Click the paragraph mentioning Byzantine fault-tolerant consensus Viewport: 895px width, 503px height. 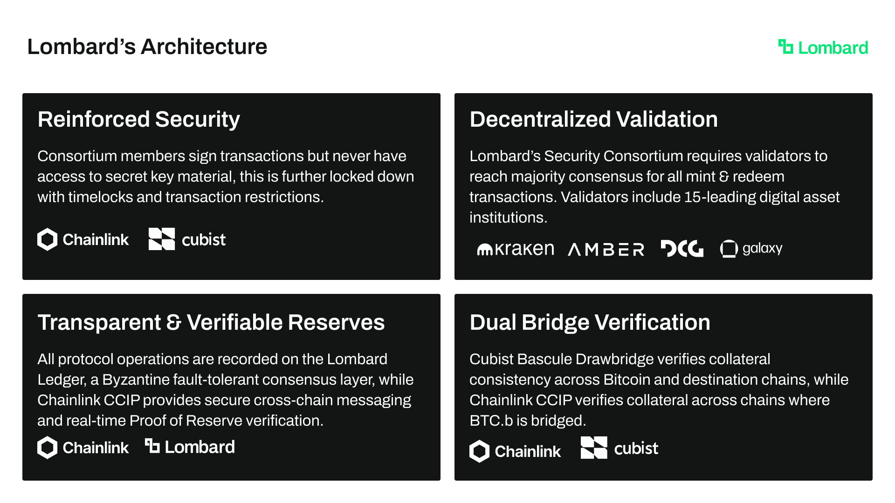226,390
